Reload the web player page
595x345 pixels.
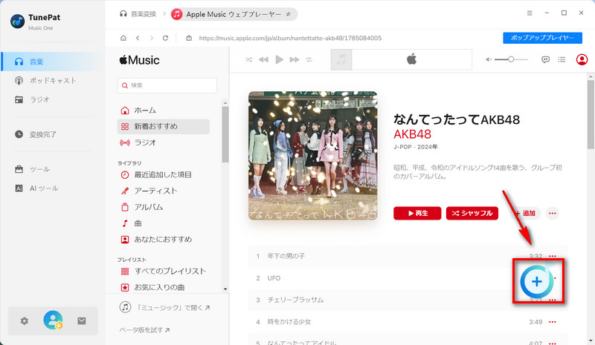click(x=165, y=38)
